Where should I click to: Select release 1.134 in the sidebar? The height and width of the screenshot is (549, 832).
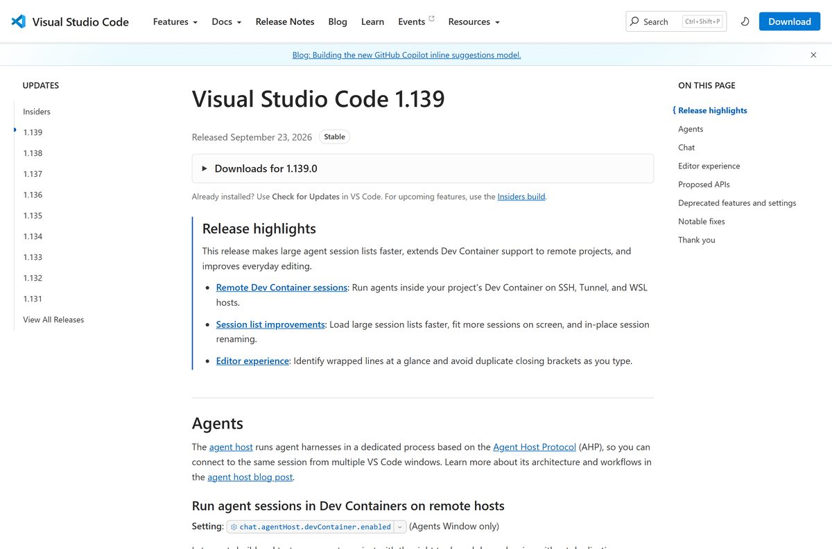[33, 236]
